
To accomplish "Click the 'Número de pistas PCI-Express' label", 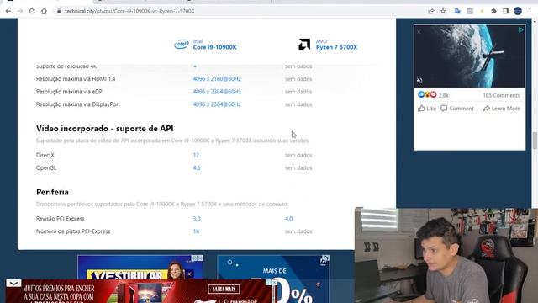I will pyautogui.click(x=73, y=231).
